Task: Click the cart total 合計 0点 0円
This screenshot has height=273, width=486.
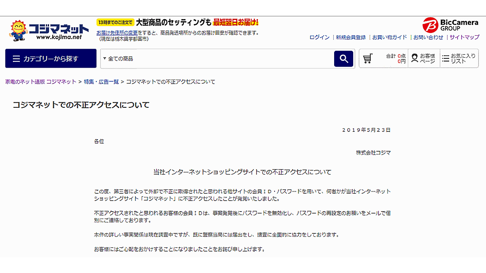Action: 396,59
